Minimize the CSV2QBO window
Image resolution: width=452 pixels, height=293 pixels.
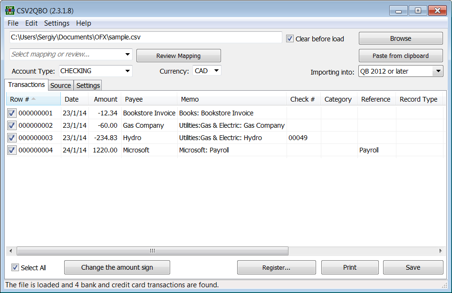pyautogui.click(x=398, y=10)
